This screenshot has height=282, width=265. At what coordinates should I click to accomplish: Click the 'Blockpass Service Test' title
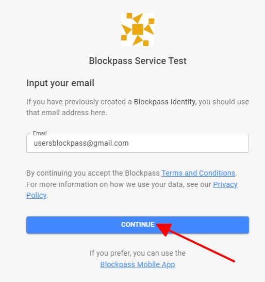click(138, 61)
